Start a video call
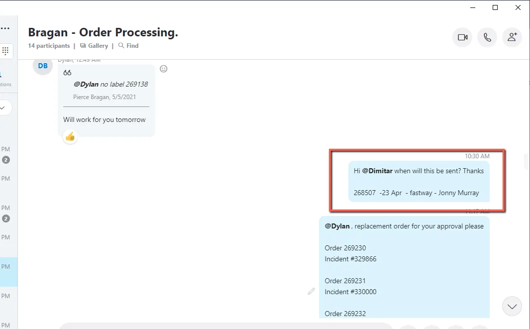The width and height of the screenshot is (530, 329). (x=462, y=37)
